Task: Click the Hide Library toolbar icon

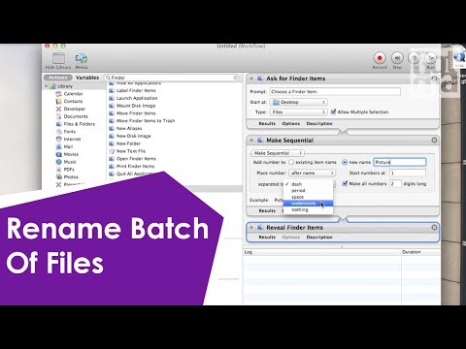Action: (58, 58)
